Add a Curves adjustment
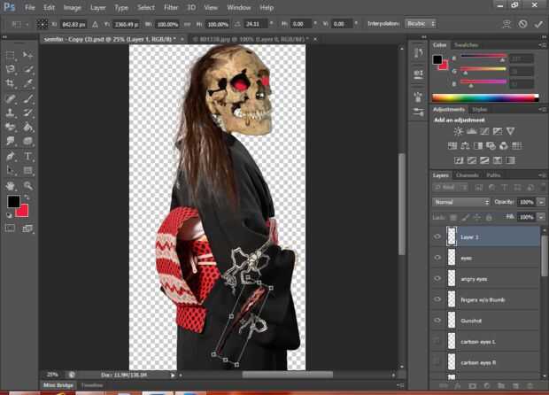549x395 pixels. coord(484,131)
